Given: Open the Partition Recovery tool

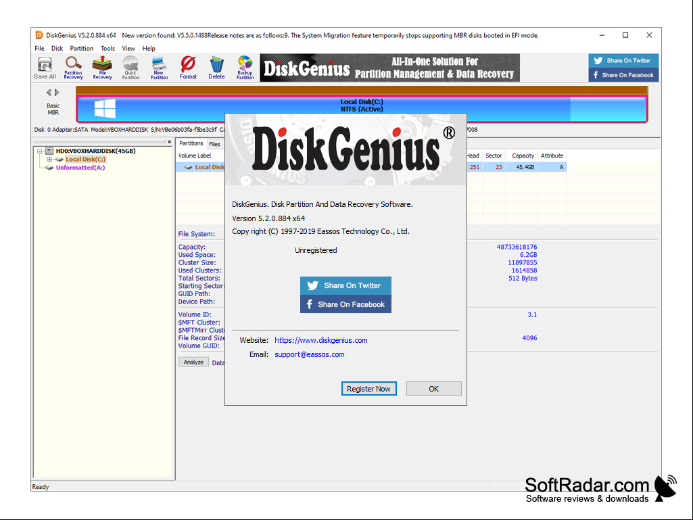Looking at the screenshot, I should [x=74, y=68].
